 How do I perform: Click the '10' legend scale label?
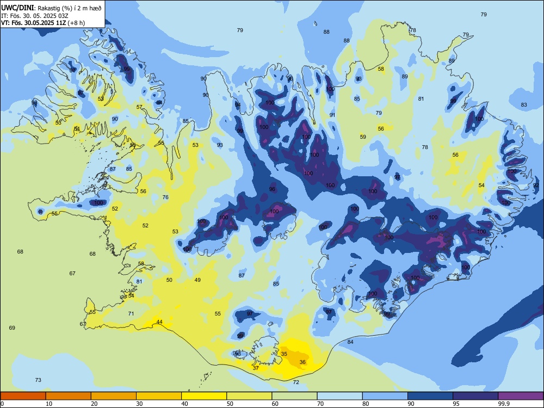[49, 404]
